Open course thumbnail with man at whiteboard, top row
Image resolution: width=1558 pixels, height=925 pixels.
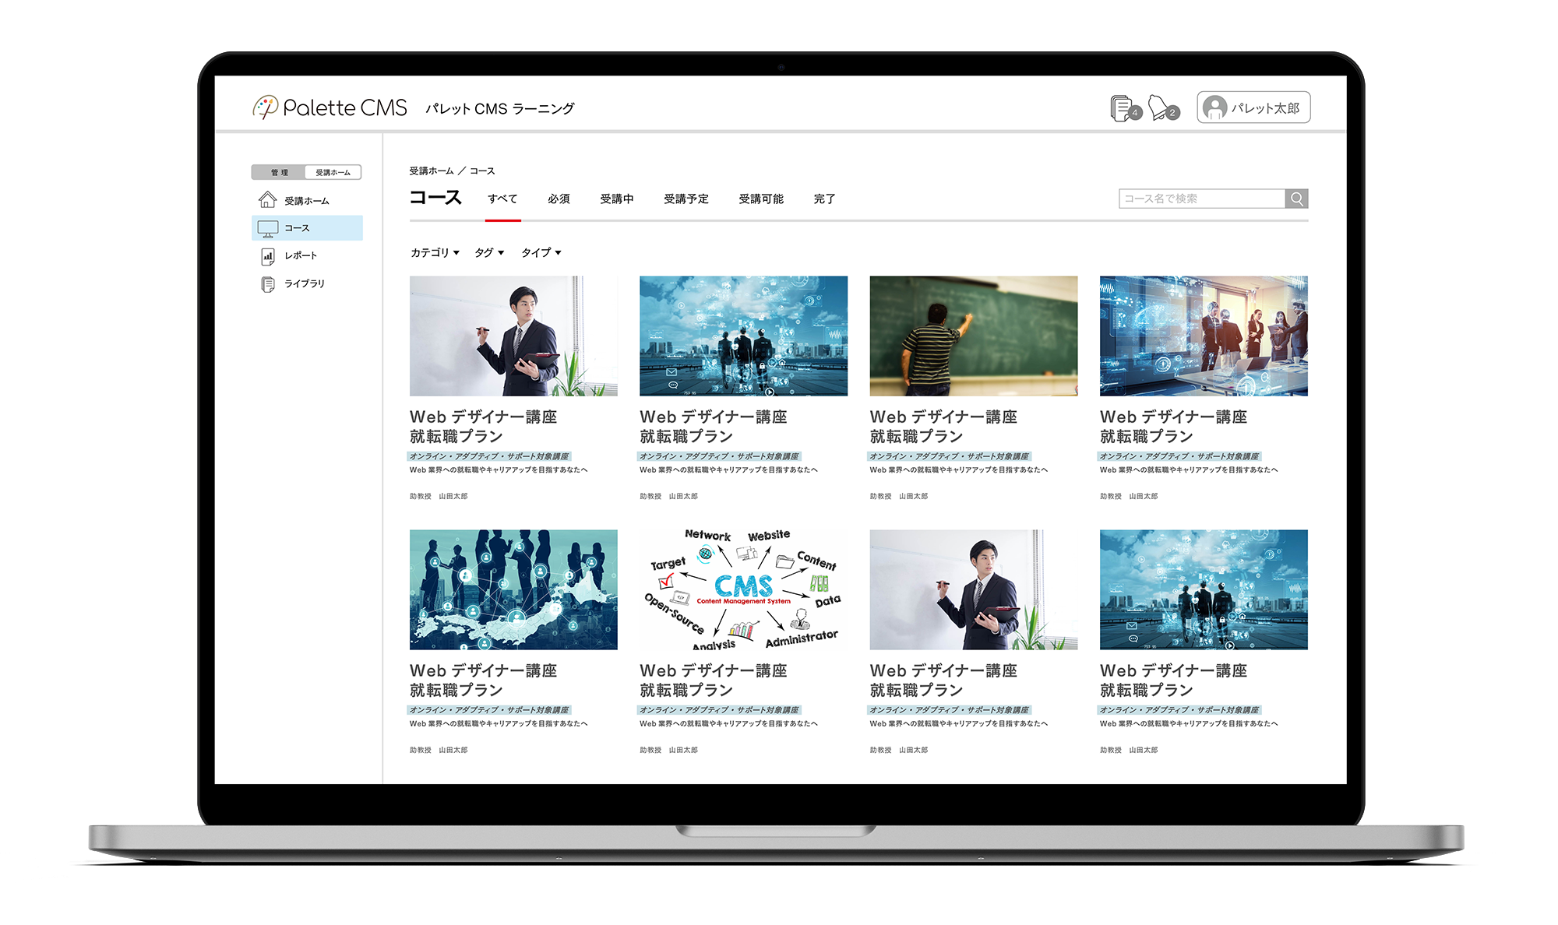coord(513,336)
